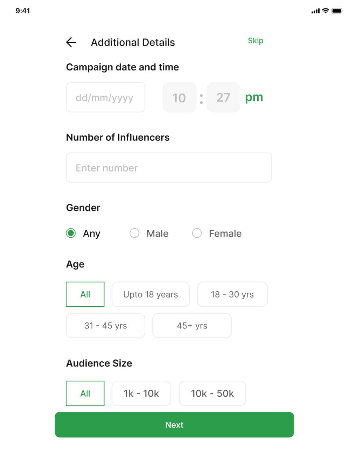Tap the Wi-Fi status icon
Image resolution: width=350 pixels, height=467 pixels.
[325, 11]
